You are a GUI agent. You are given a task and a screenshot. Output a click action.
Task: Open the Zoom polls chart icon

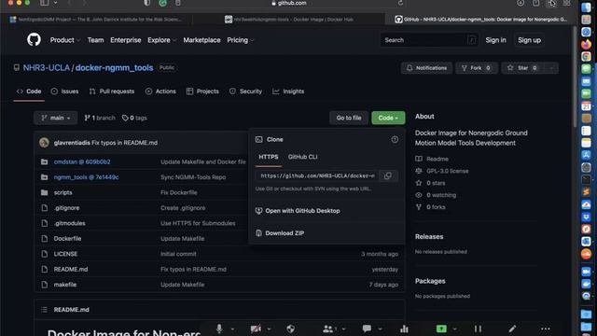coord(404,329)
